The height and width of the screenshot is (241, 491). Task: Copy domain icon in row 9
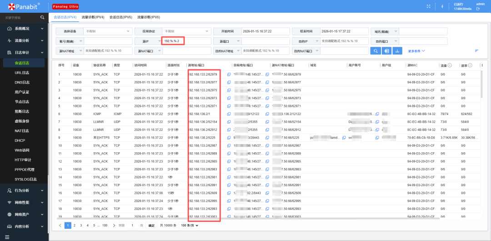point(344,138)
